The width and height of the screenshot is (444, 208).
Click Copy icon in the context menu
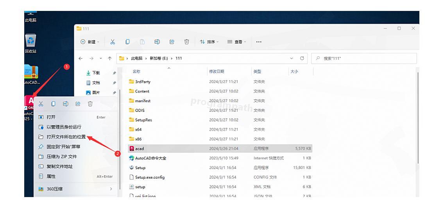click(53, 104)
